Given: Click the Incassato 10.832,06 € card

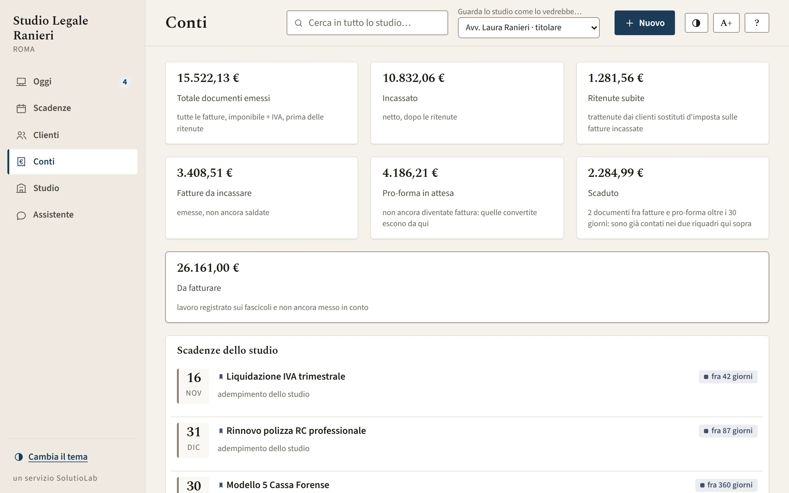Looking at the screenshot, I should point(467,103).
